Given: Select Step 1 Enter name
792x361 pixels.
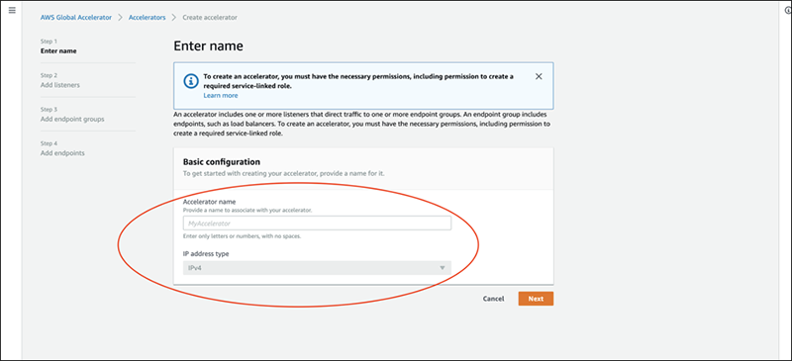Looking at the screenshot, I should click(58, 50).
